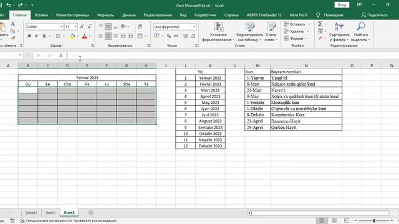Click the percent style icon
Viewport: 399px width, 224px height.
tap(168, 36)
